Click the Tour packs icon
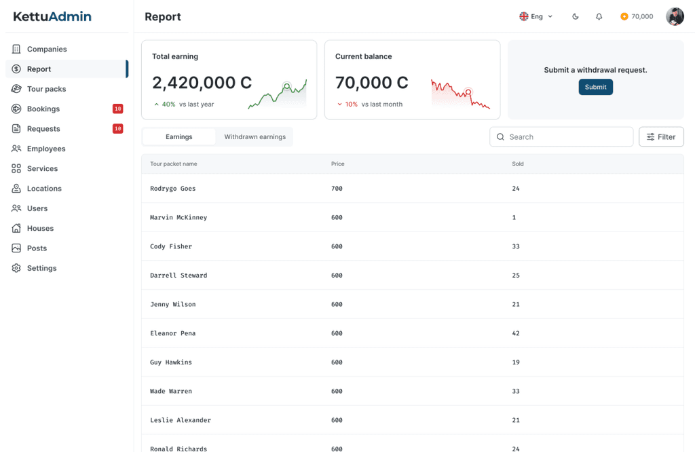Screen dimensions: 695x452 point(16,89)
